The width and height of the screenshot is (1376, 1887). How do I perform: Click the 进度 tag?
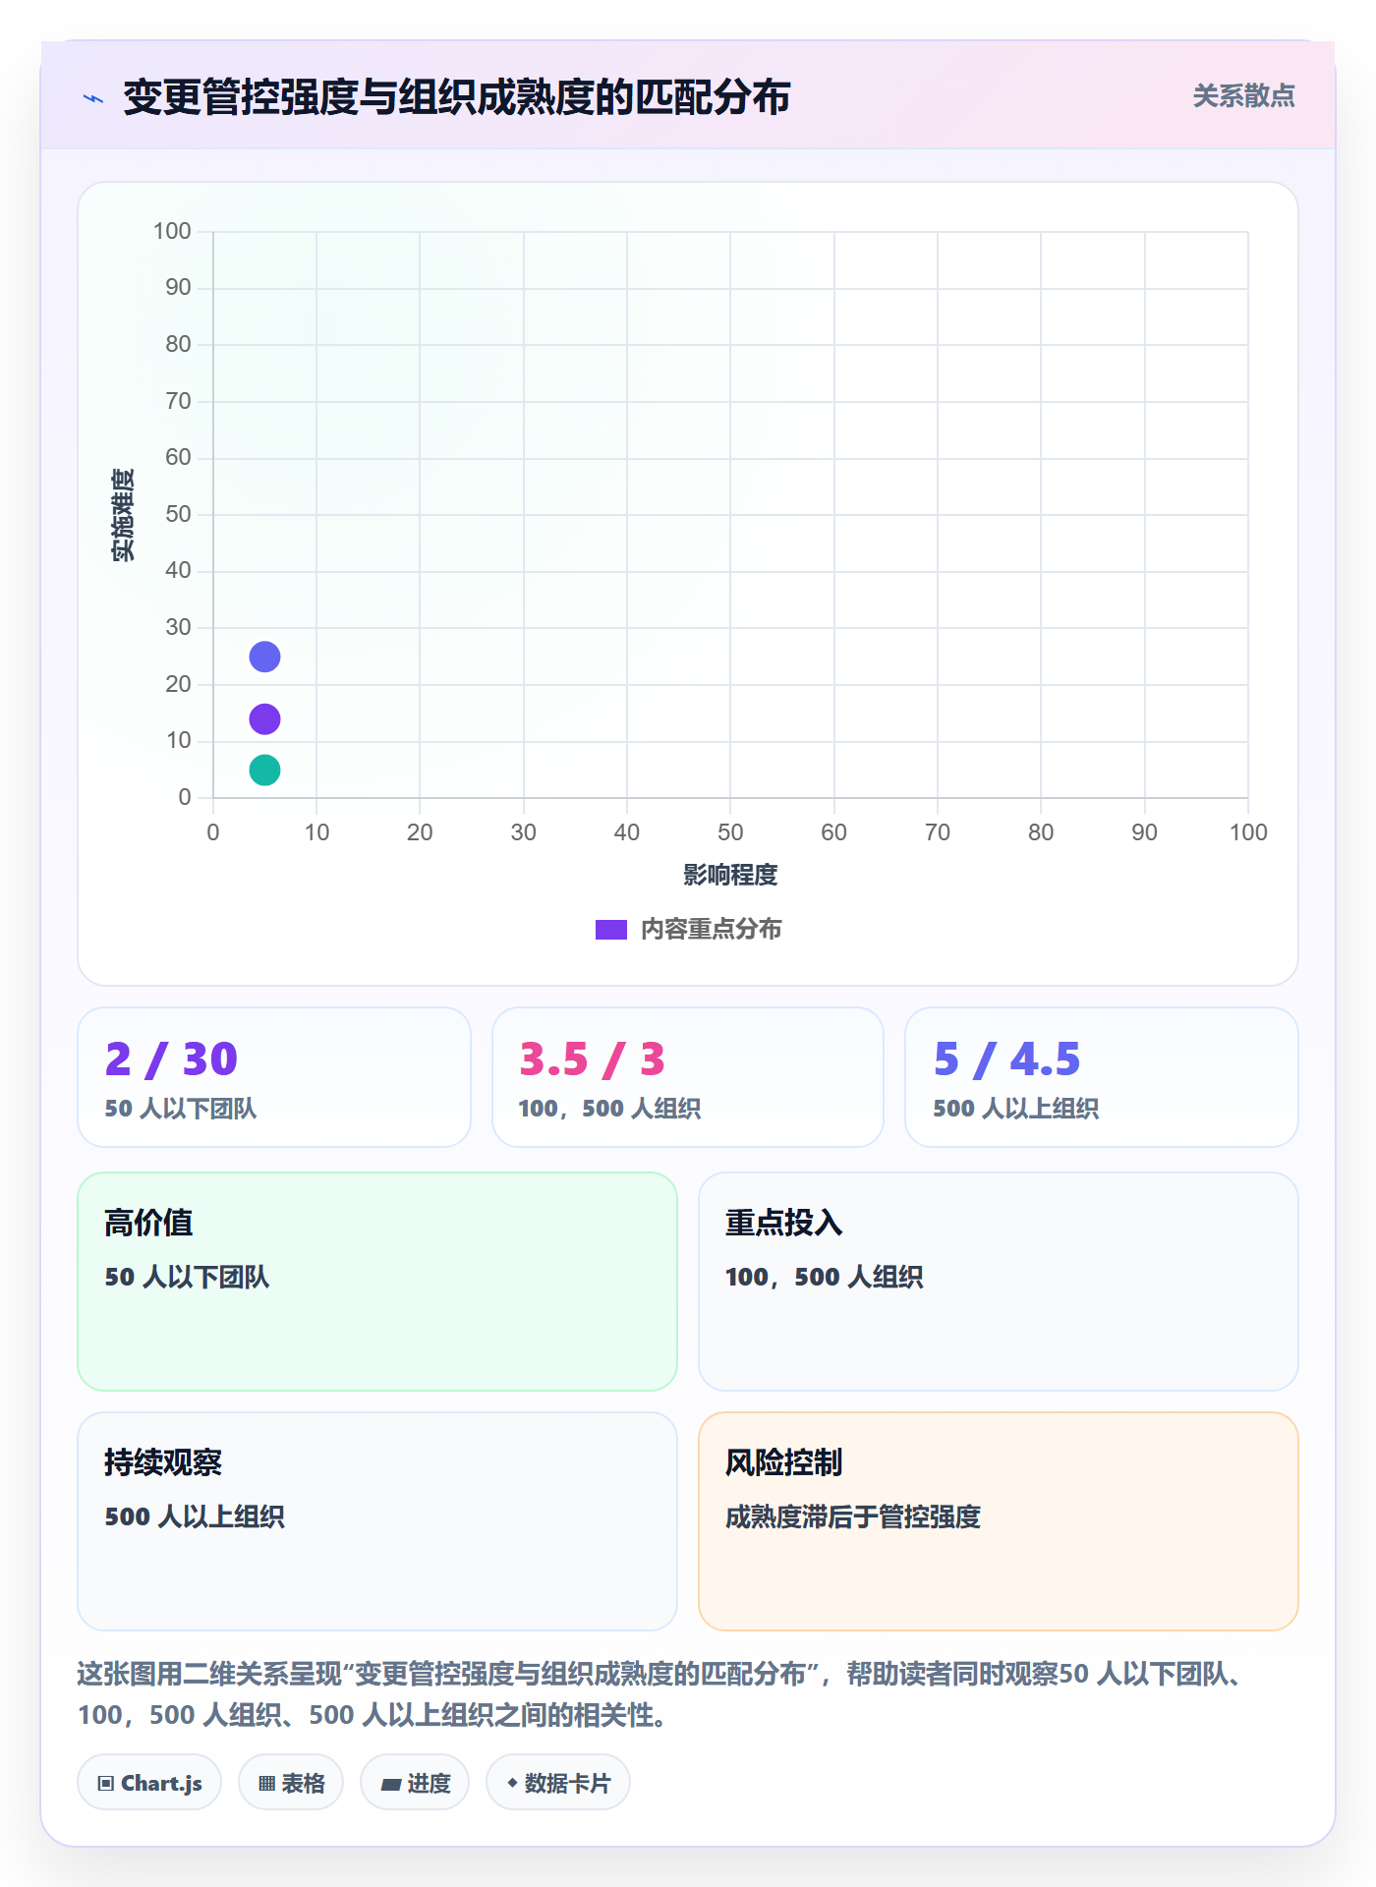(x=415, y=1783)
